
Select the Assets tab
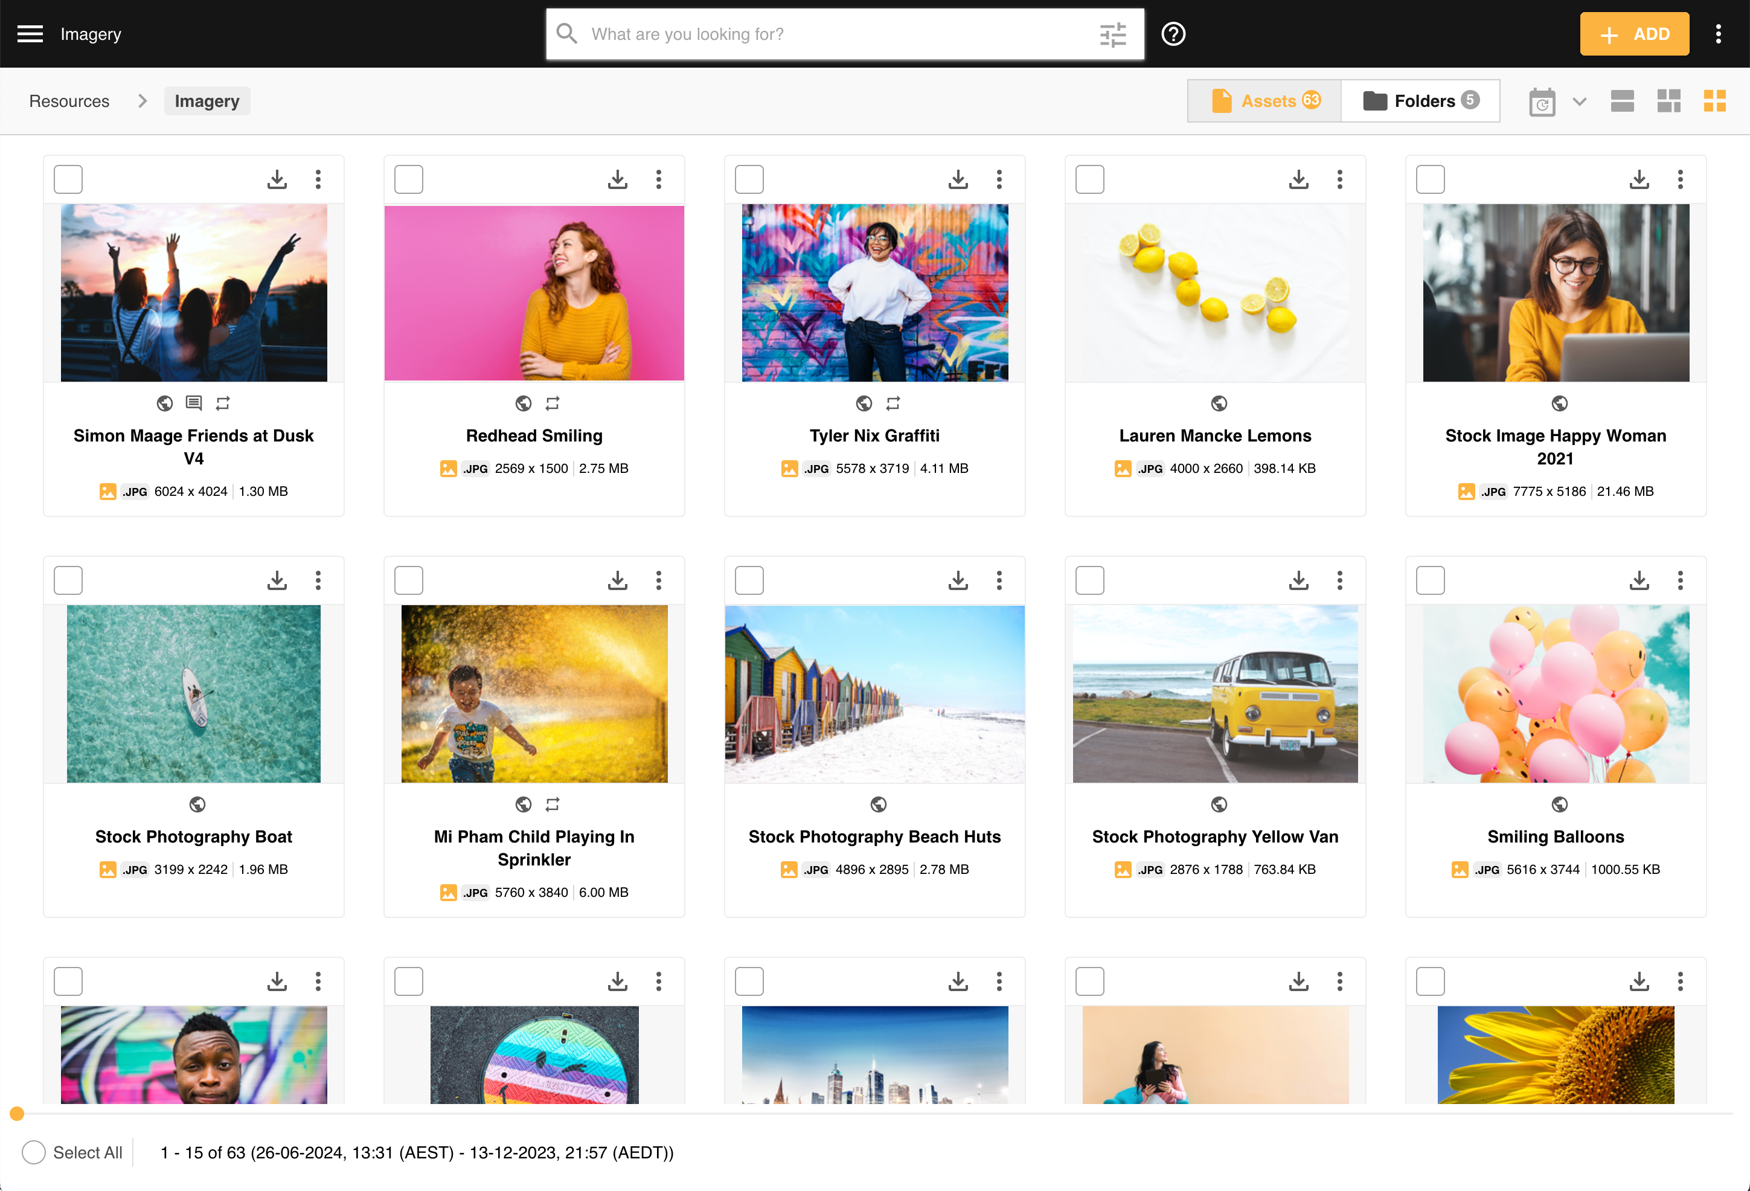pyautogui.click(x=1265, y=101)
